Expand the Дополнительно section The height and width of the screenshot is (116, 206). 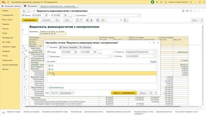(x=56, y=87)
